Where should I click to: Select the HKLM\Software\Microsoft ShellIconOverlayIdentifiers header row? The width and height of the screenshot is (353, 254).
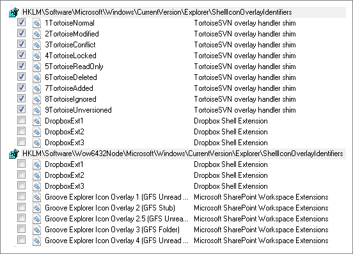[177, 12]
